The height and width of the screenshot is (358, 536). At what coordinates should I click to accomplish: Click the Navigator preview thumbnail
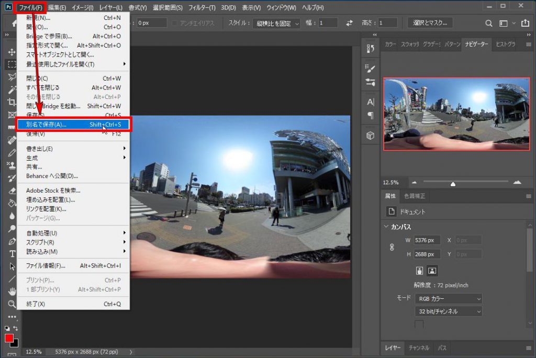(x=456, y=114)
